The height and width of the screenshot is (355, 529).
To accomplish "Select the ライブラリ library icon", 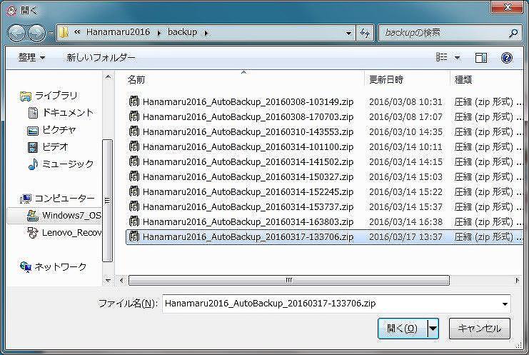I will coord(25,96).
